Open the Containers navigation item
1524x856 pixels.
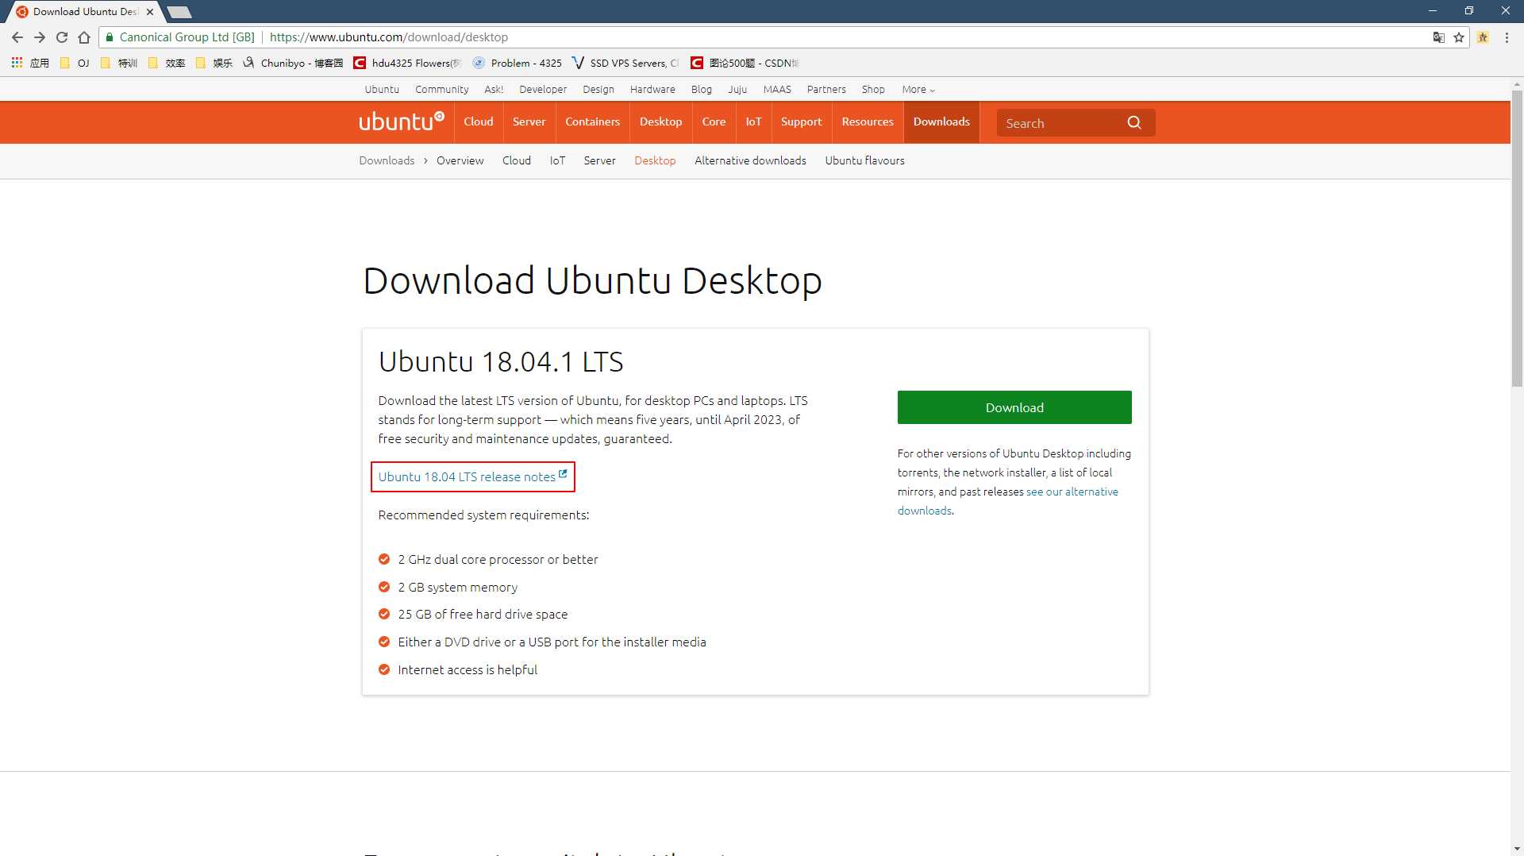click(x=592, y=121)
